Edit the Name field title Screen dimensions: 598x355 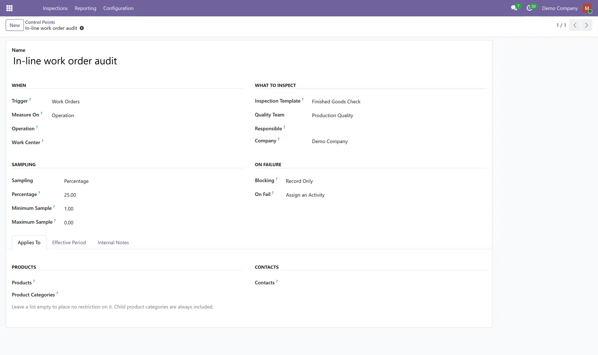pyautogui.click(x=249, y=61)
